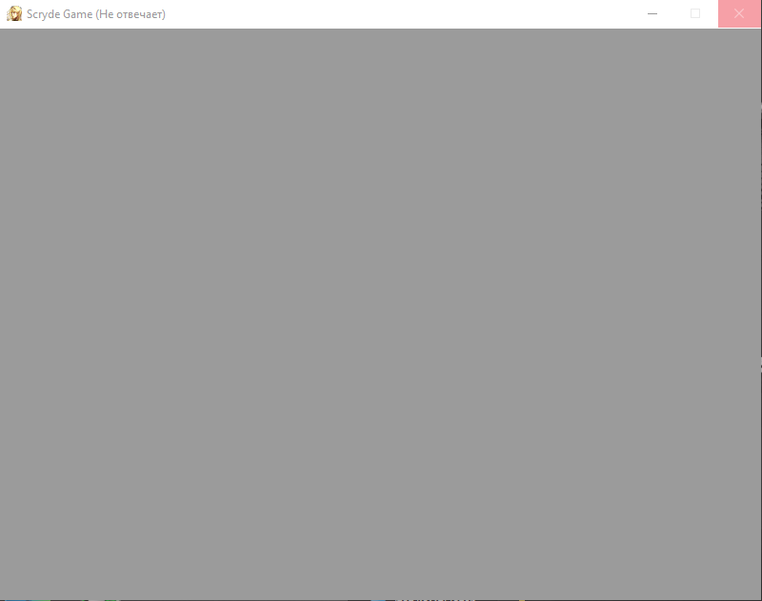This screenshot has height=601, width=762.
Task: Click the maximize window control
Action: pyautogui.click(x=695, y=14)
